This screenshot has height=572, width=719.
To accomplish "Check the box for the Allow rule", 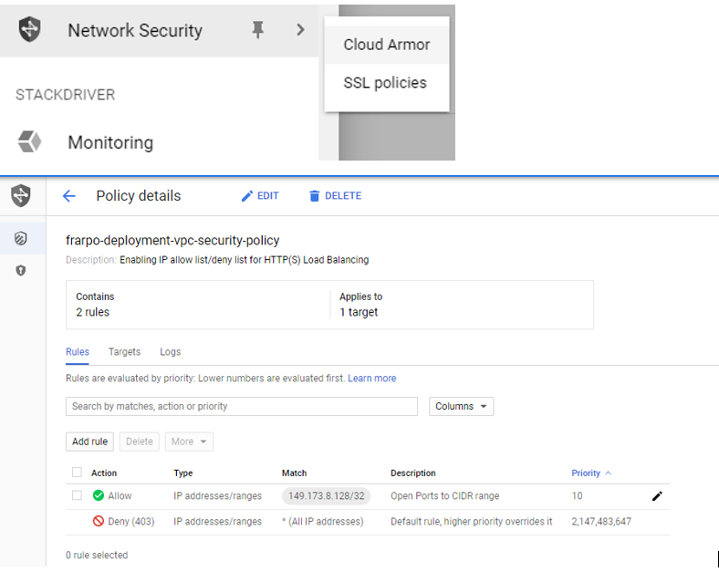I will (x=77, y=496).
